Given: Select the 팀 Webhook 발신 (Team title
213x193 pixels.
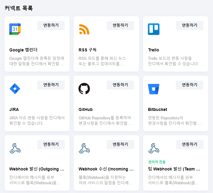Looking at the screenshot, I should (x=174, y=169).
